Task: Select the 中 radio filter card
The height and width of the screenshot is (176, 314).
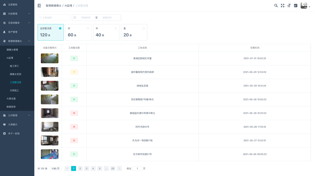Action: tap(106, 32)
